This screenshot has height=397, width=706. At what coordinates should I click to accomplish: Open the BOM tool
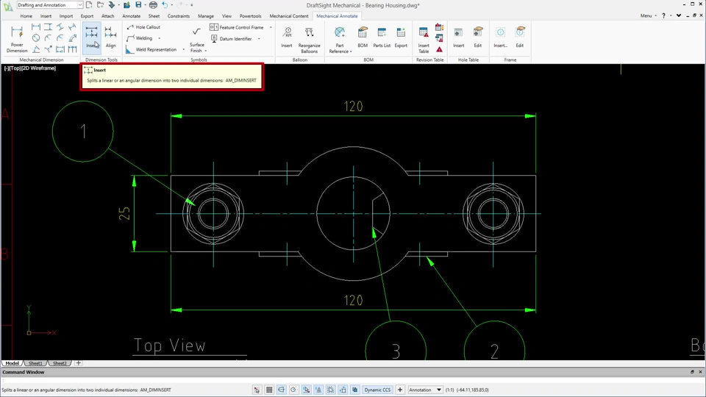coord(363,37)
